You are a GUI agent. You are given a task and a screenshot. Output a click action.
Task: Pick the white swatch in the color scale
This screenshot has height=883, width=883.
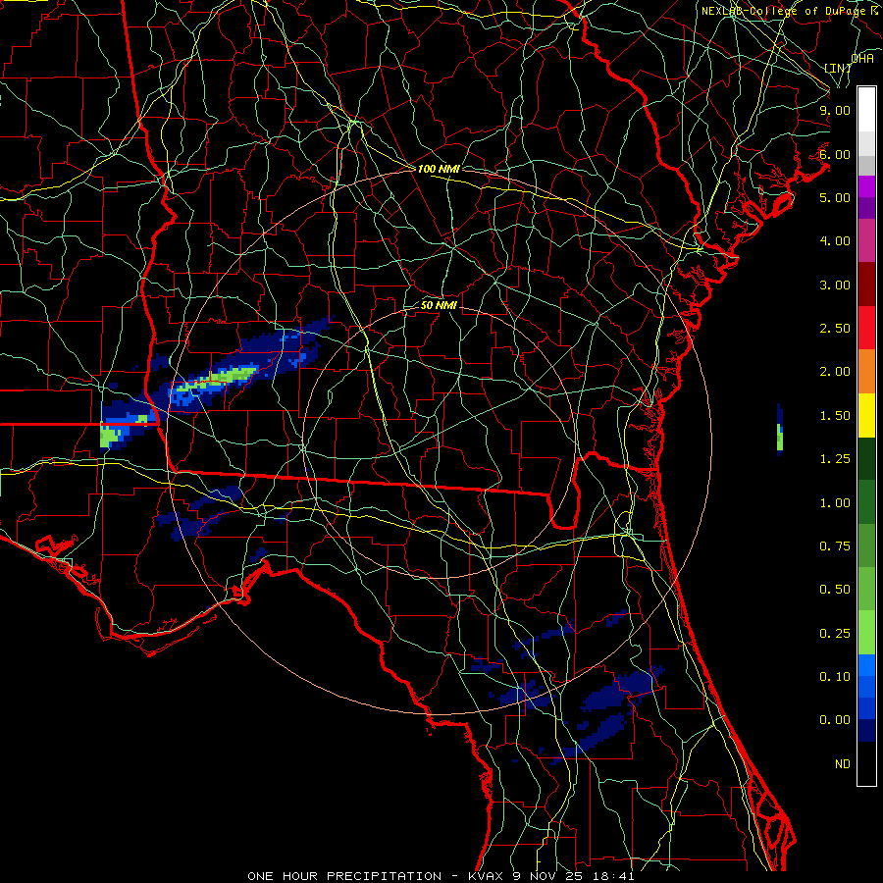[x=866, y=109]
